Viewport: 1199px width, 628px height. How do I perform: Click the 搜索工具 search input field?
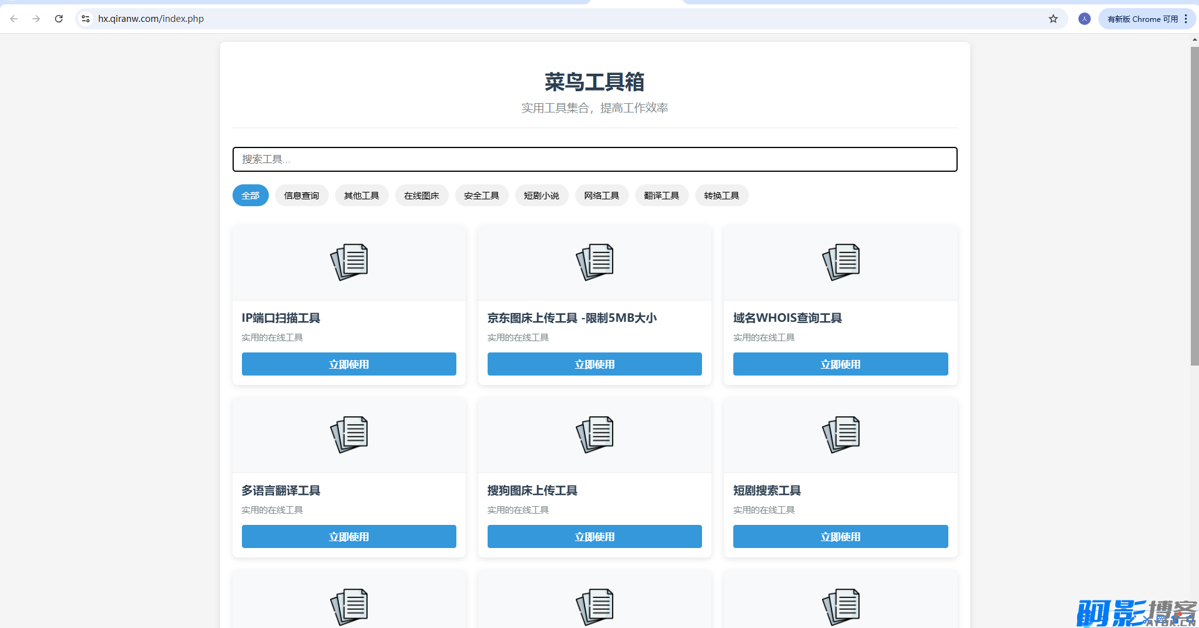point(594,159)
